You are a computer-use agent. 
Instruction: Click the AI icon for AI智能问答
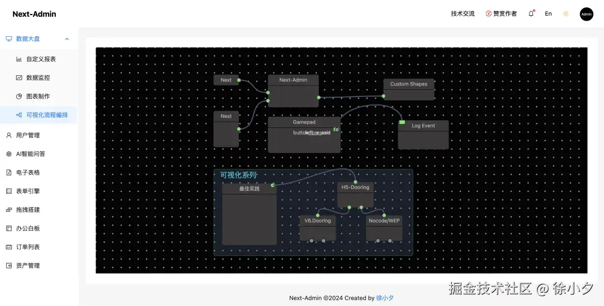click(x=9, y=154)
